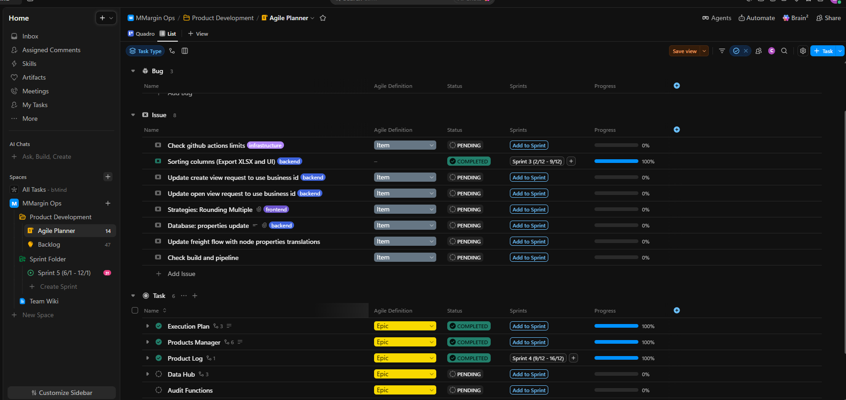
Task: Open Save view dropdown arrow
Action: click(704, 51)
